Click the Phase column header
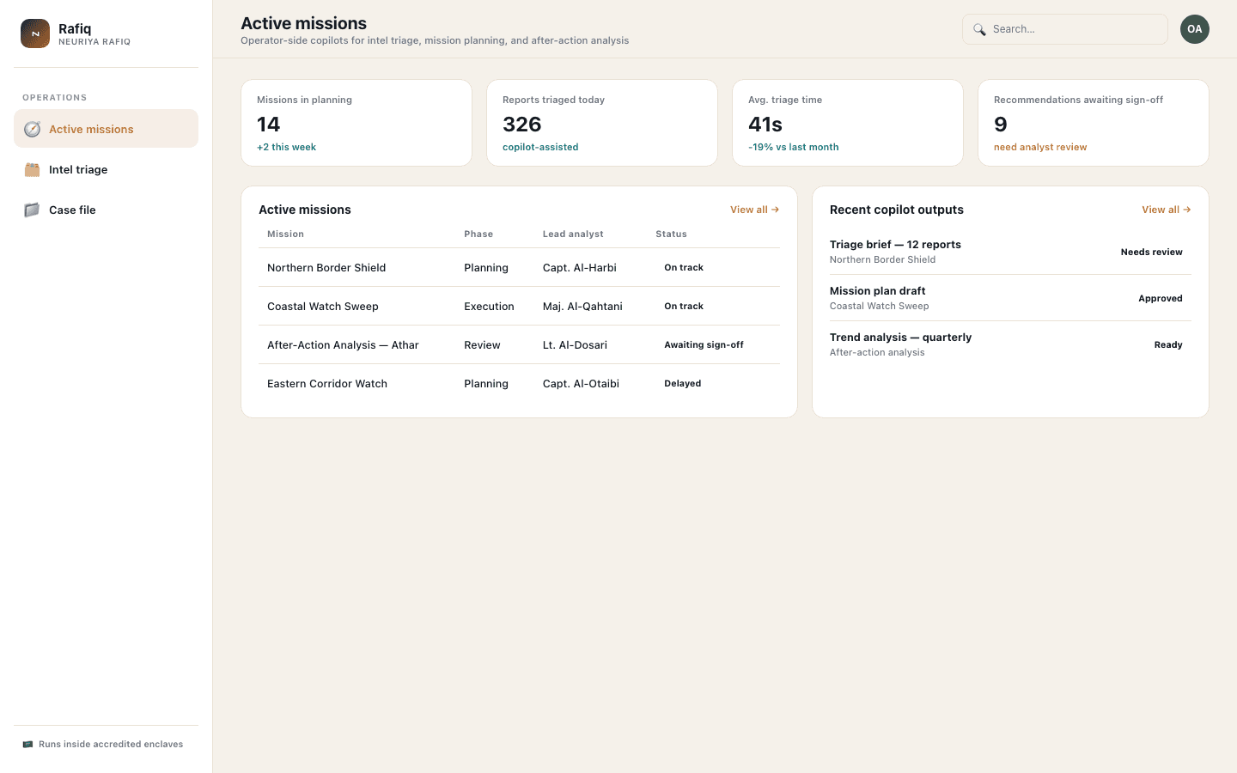Viewport: 1237px width, 773px height. click(478, 234)
